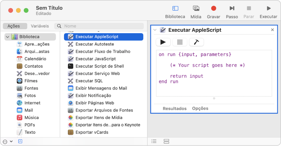Viewport: 281px width, 146px height.
Task: Click the Biblioteca books icon
Action: (x=14, y=37)
